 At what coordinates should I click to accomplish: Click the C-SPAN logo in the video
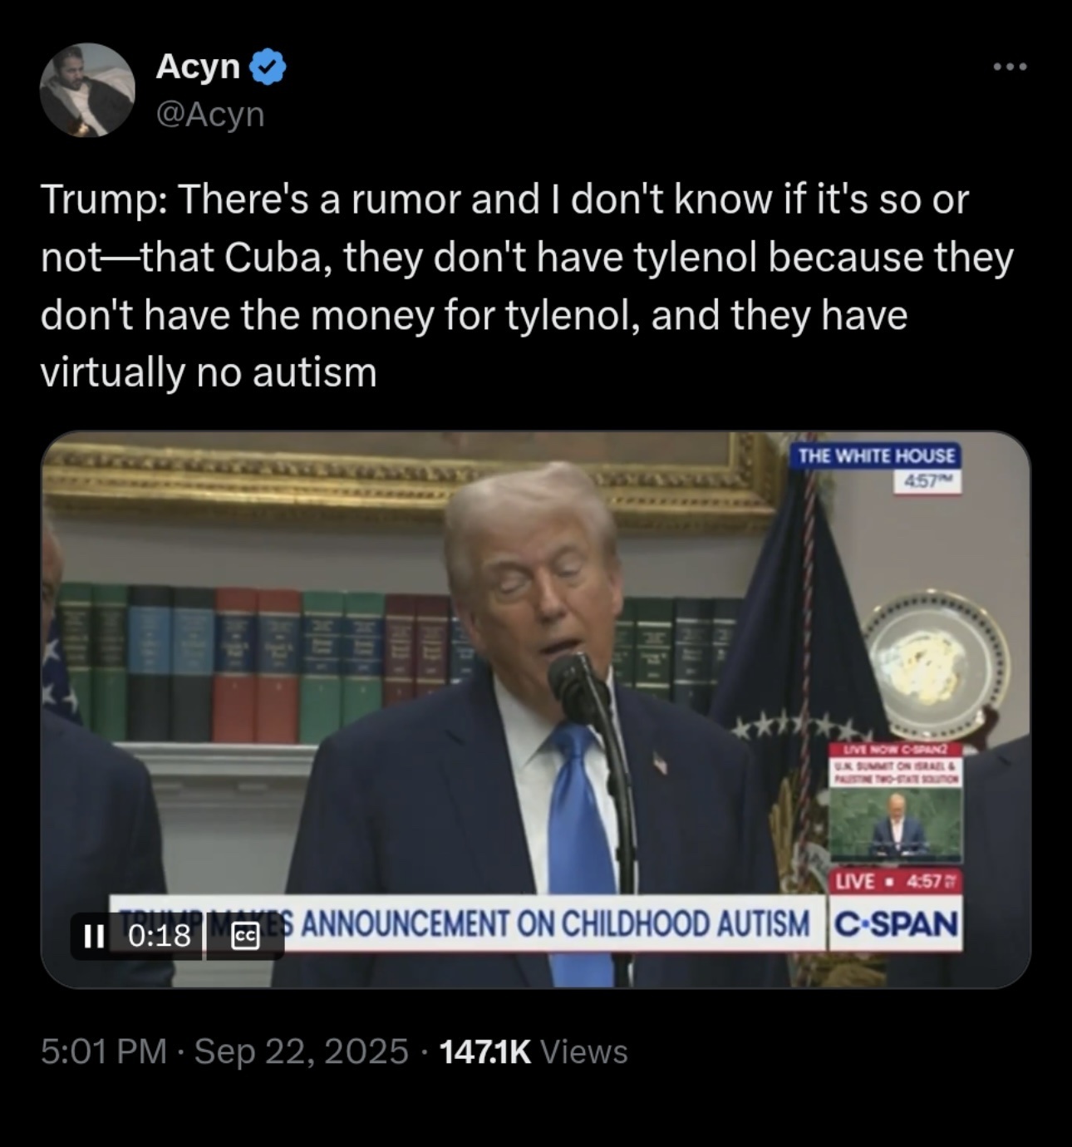point(896,923)
